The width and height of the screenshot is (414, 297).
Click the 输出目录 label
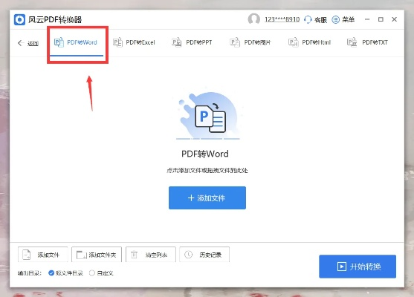tap(29, 273)
